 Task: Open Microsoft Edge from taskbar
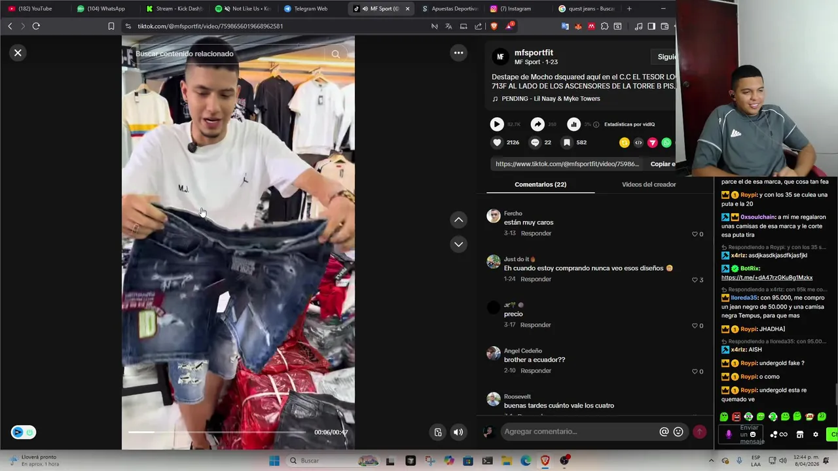click(x=526, y=461)
